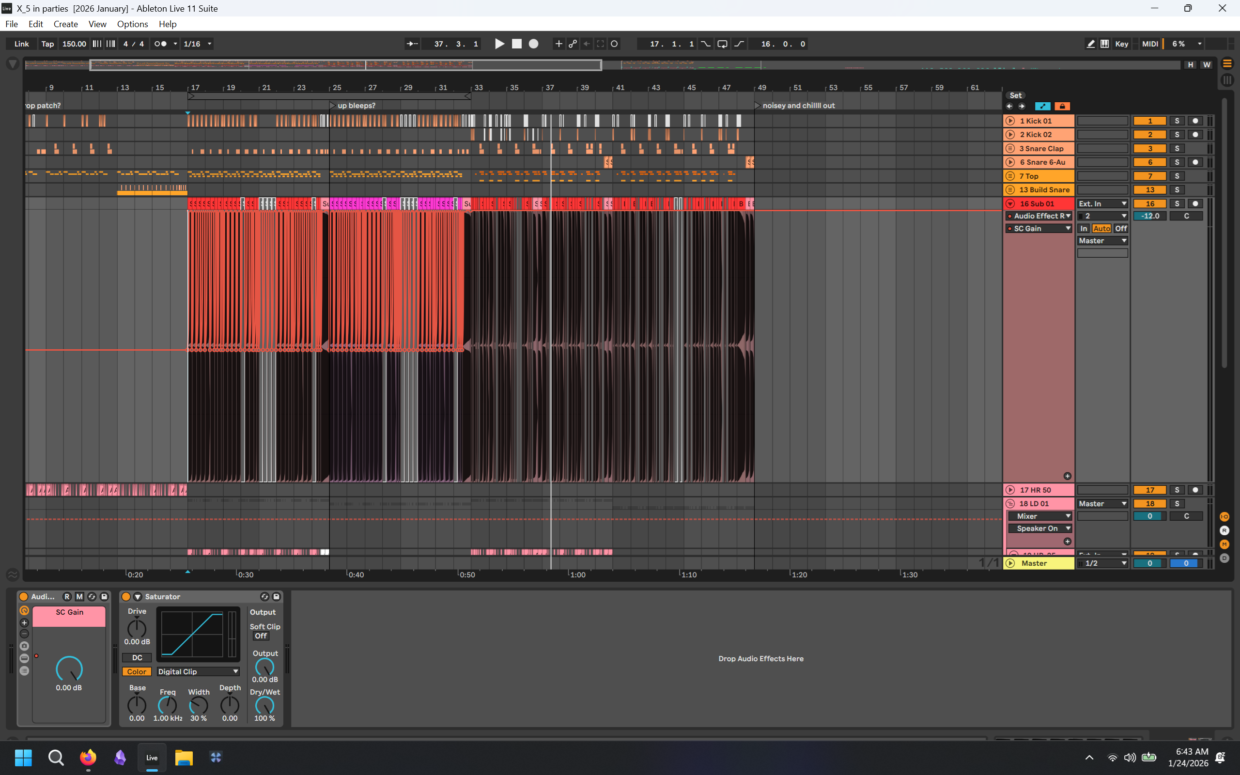Toggle the Saturator Color button
This screenshot has height=775, width=1240.
(136, 671)
